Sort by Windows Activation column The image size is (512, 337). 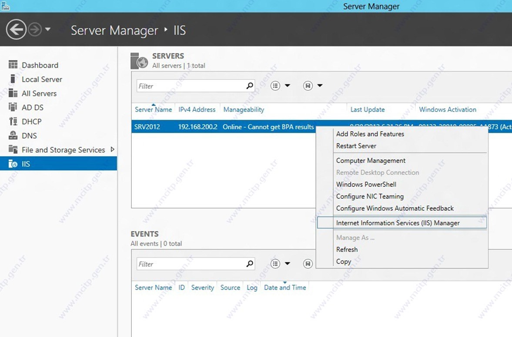coord(447,110)
